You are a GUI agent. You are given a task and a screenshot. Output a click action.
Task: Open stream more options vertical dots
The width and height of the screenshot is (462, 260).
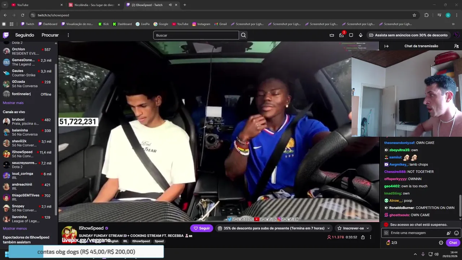(370, 237)
